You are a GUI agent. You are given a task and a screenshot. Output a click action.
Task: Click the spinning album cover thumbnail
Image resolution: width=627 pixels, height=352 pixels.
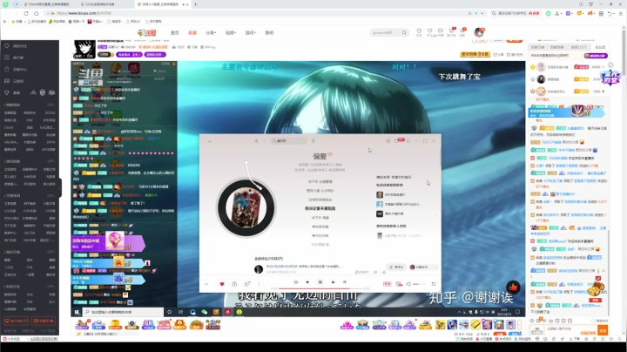246,208
